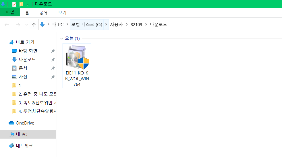The width and height of the screenshot is (282, 157).
Task: Go up one folder level
Action: click(34, 25)
